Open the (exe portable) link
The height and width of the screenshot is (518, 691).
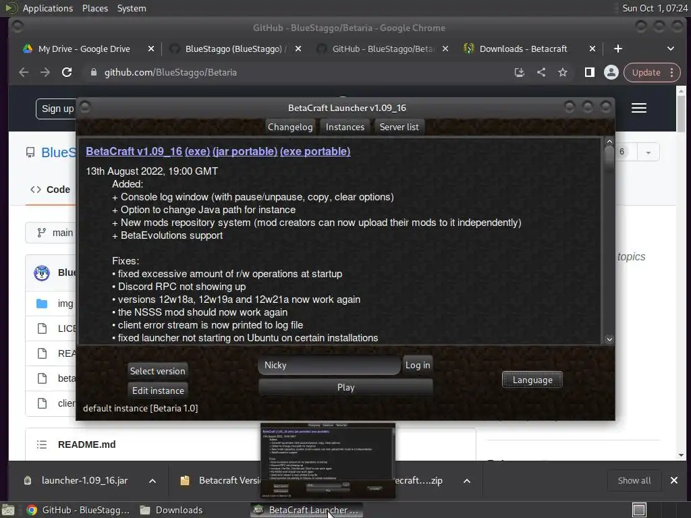[x=315, y=152]
